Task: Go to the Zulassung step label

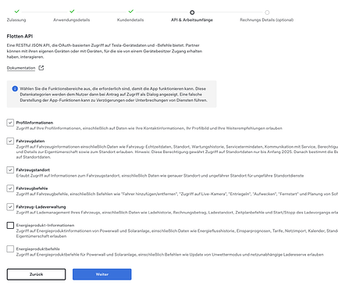Action: click(x=16, y=20)
